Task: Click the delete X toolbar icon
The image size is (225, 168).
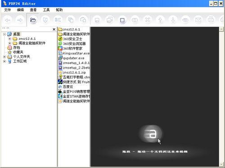Action: (x=148, y=20)
